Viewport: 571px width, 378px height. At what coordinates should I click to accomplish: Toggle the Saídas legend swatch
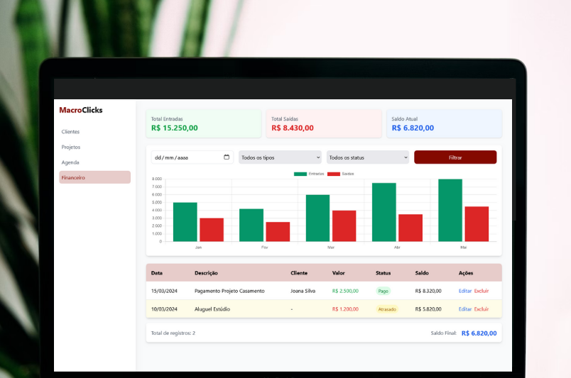[334, 174]
